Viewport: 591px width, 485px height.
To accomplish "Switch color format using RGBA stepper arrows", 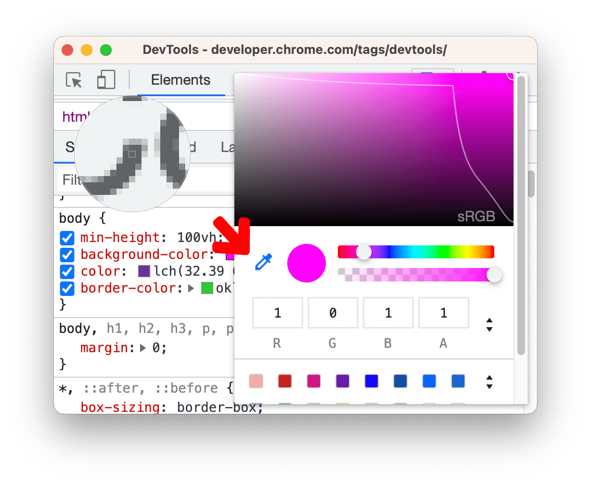I will click(489, 325).
